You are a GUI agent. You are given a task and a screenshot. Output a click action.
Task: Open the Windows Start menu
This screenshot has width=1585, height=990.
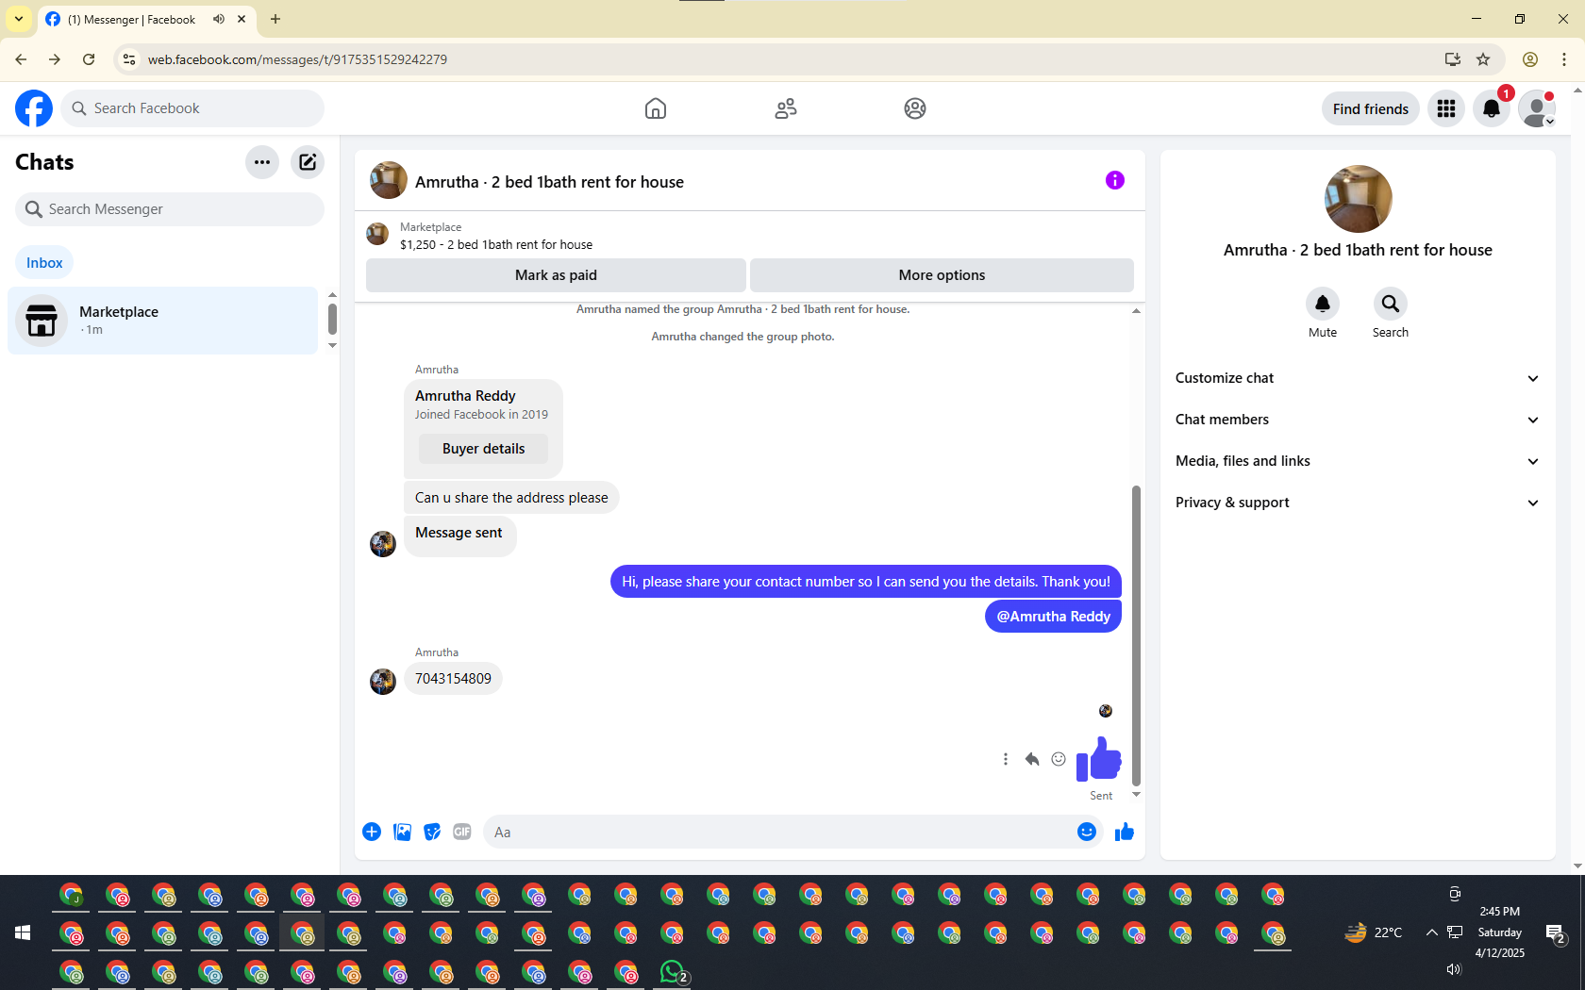pyautogui.click(x=23, y=932)
